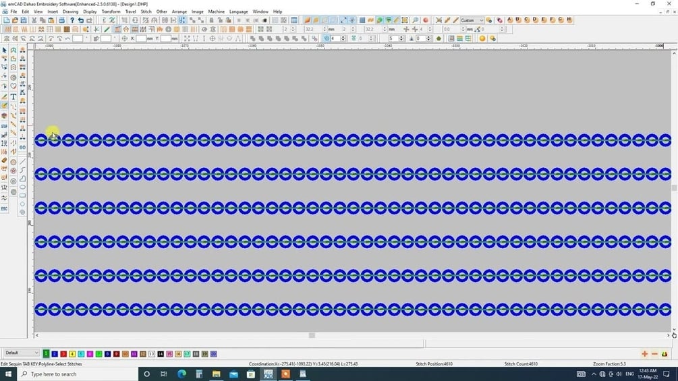Click the orange plus icon at bottom right
This screenshot has height=381, width=678.
[644, 354]
